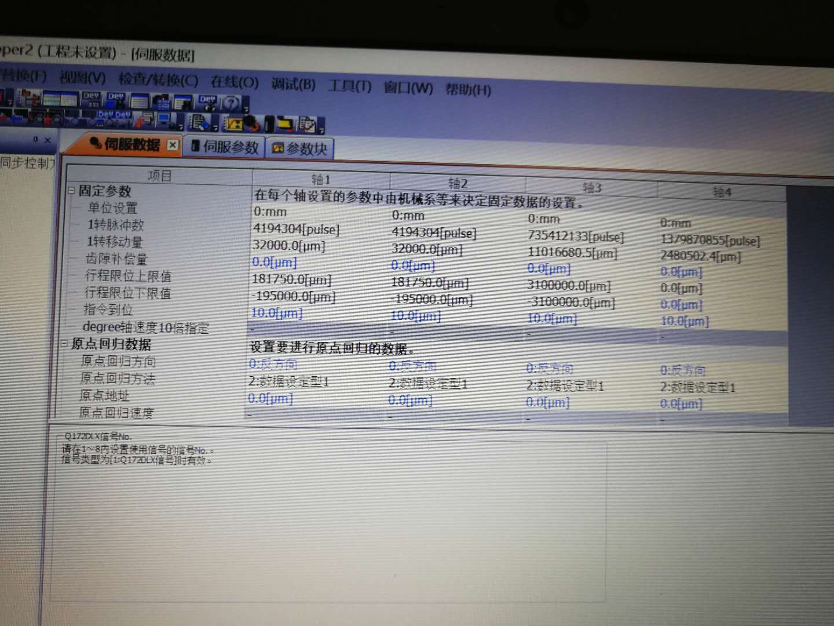Viewport: 834px width, 626px height.
Task: Open the 参数块 tab
Action: click(300, 149)
